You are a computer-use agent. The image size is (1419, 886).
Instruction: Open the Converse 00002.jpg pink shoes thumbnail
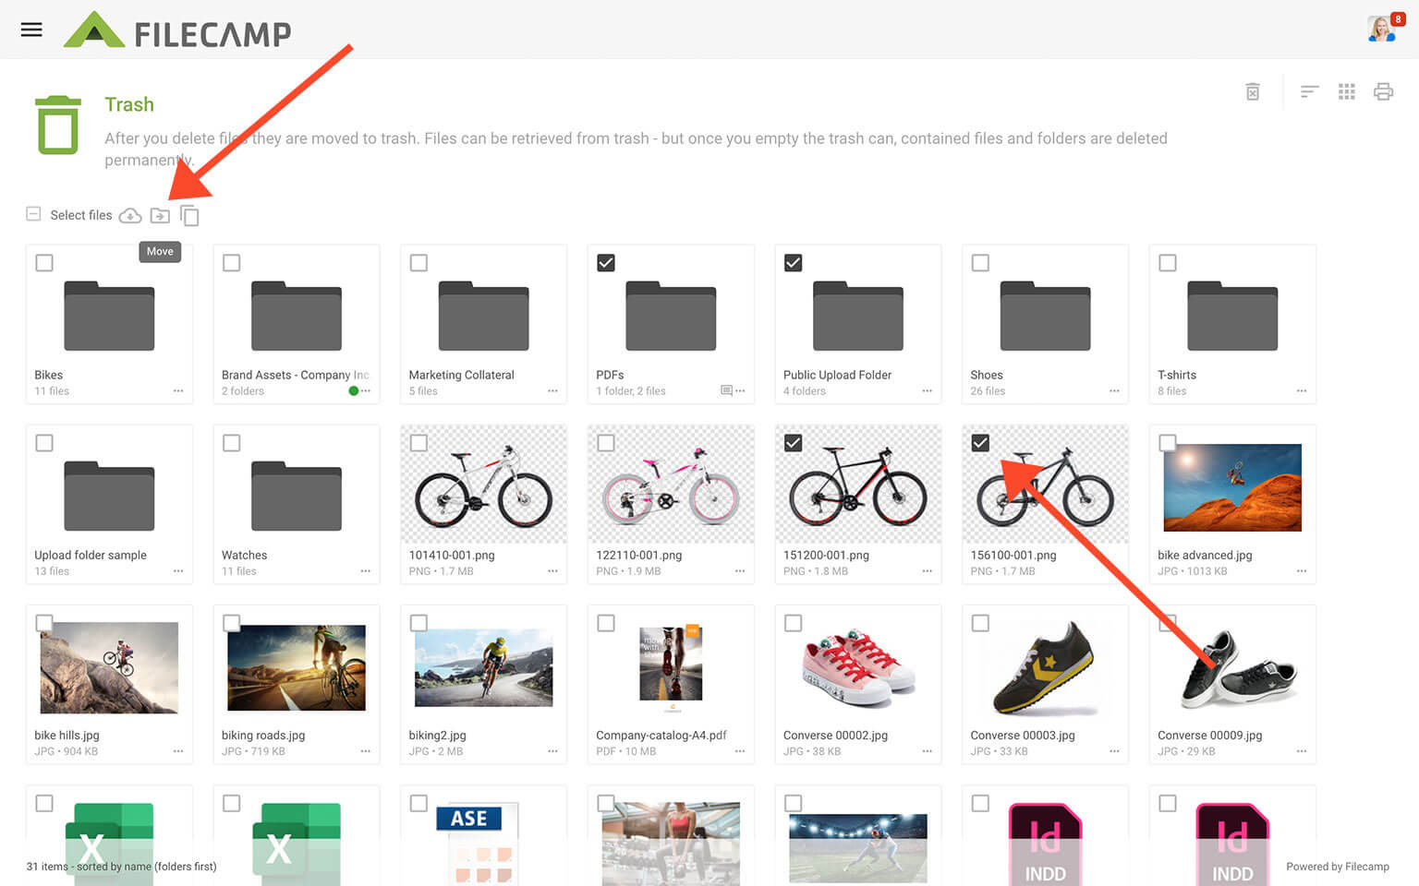(x=858, y=666)
